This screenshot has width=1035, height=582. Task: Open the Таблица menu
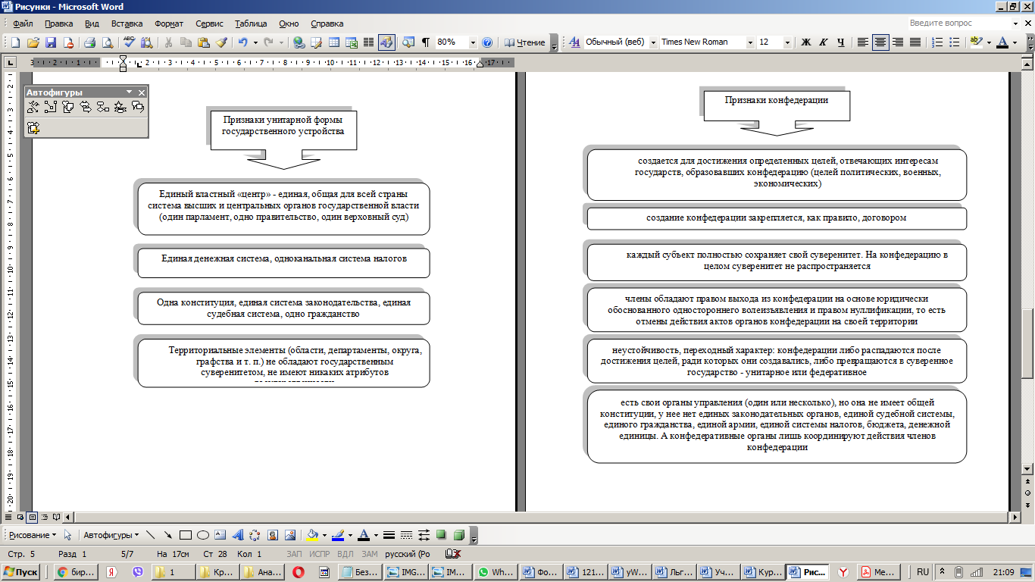coord(251,23)
